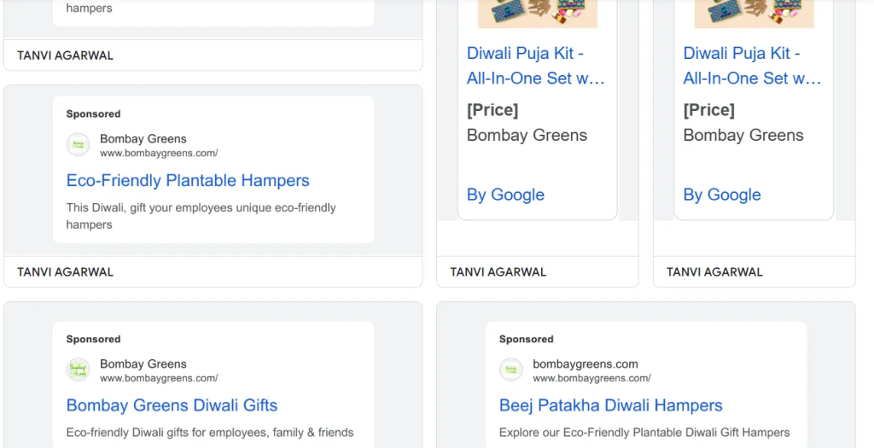Open the middle Diwali Puja Kit product title

click(x=536, y=66)
